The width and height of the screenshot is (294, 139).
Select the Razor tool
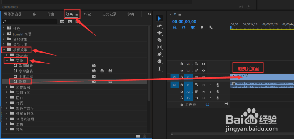point(159,40)
